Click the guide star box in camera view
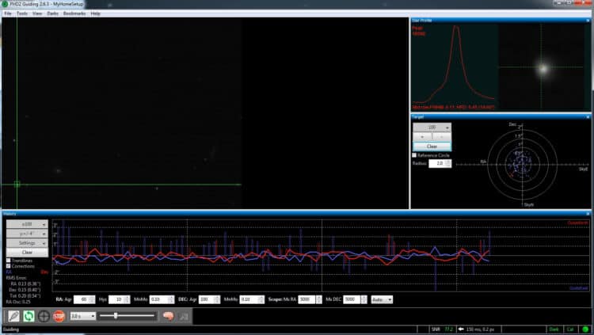 [x=17, y=185]
